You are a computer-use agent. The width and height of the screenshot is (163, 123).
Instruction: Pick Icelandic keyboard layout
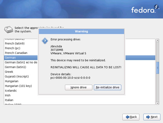click(11, 91)
